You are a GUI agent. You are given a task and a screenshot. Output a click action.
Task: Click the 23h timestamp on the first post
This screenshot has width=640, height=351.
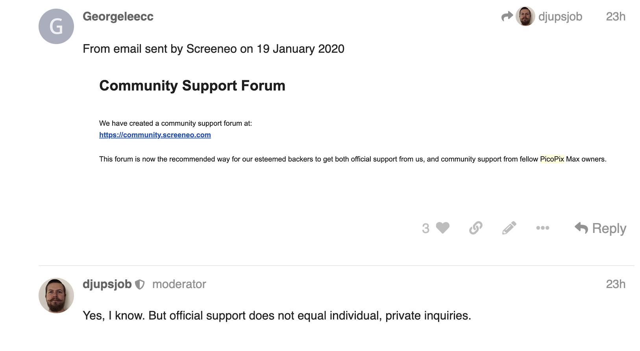[x=616, y=17]
